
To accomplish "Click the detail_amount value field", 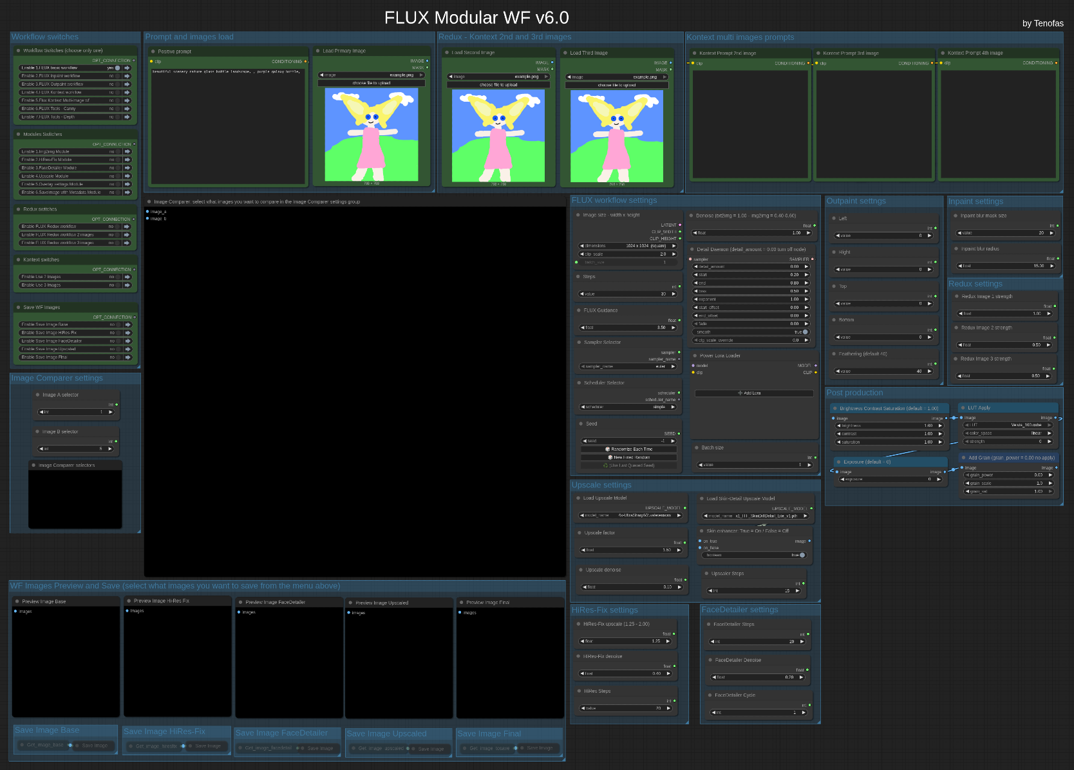I will pyautogui.click(x=751, y=267).
